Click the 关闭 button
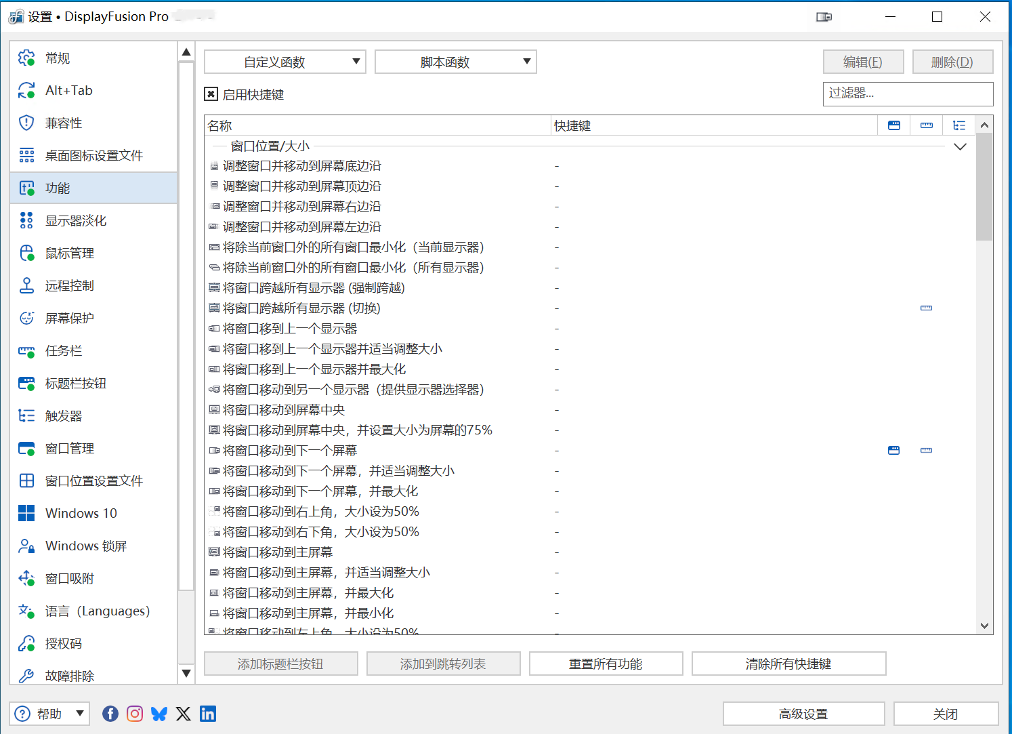This screenshot has width=1012, height=734. pyautogui.click(x=946, y=714)
